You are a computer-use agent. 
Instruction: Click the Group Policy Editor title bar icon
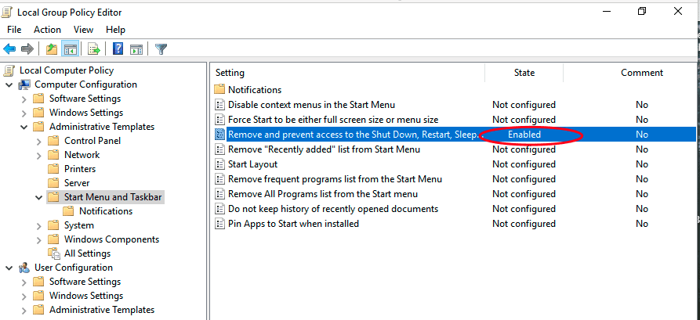click(x=7, y=13)
